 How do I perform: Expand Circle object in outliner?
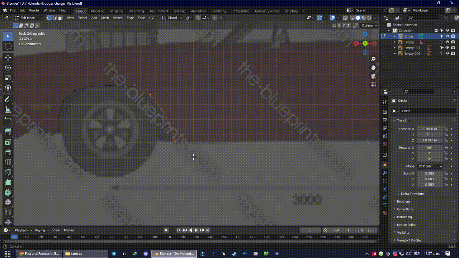395,36
